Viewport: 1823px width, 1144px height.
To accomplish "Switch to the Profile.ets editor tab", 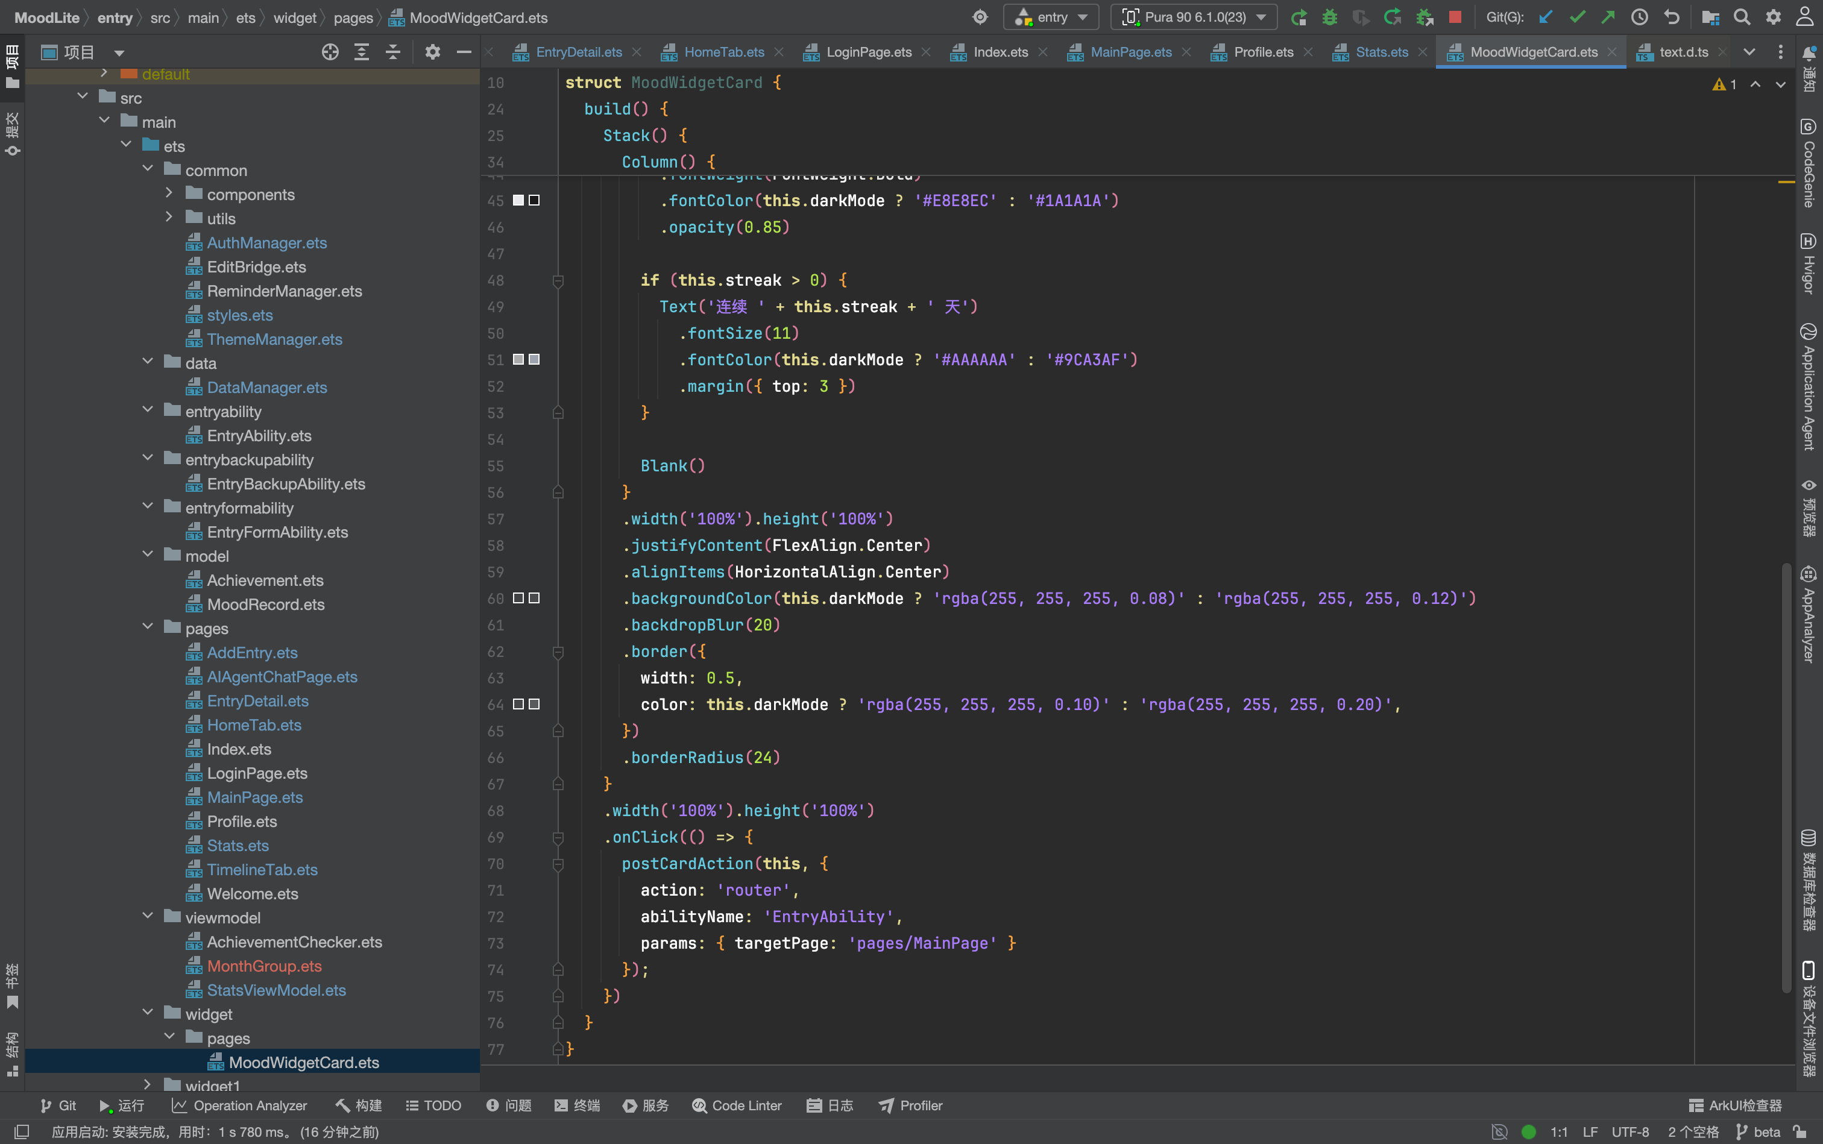I will pyautogui.click(x=1263, y=51).
